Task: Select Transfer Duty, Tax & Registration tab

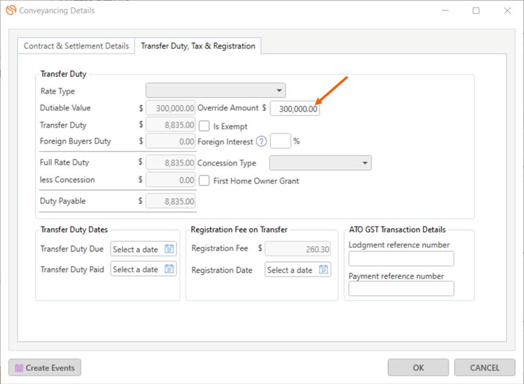Action: 198,46
